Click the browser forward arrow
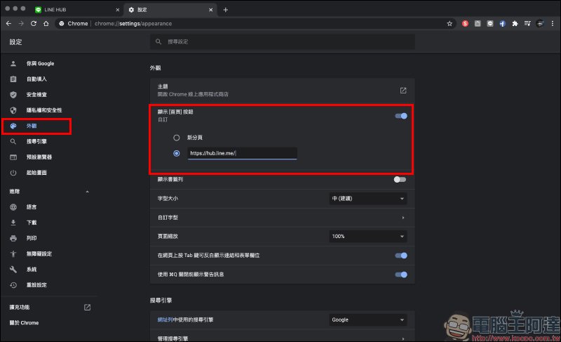This screenshot has width=561, height=342. (x=21, y=23)
